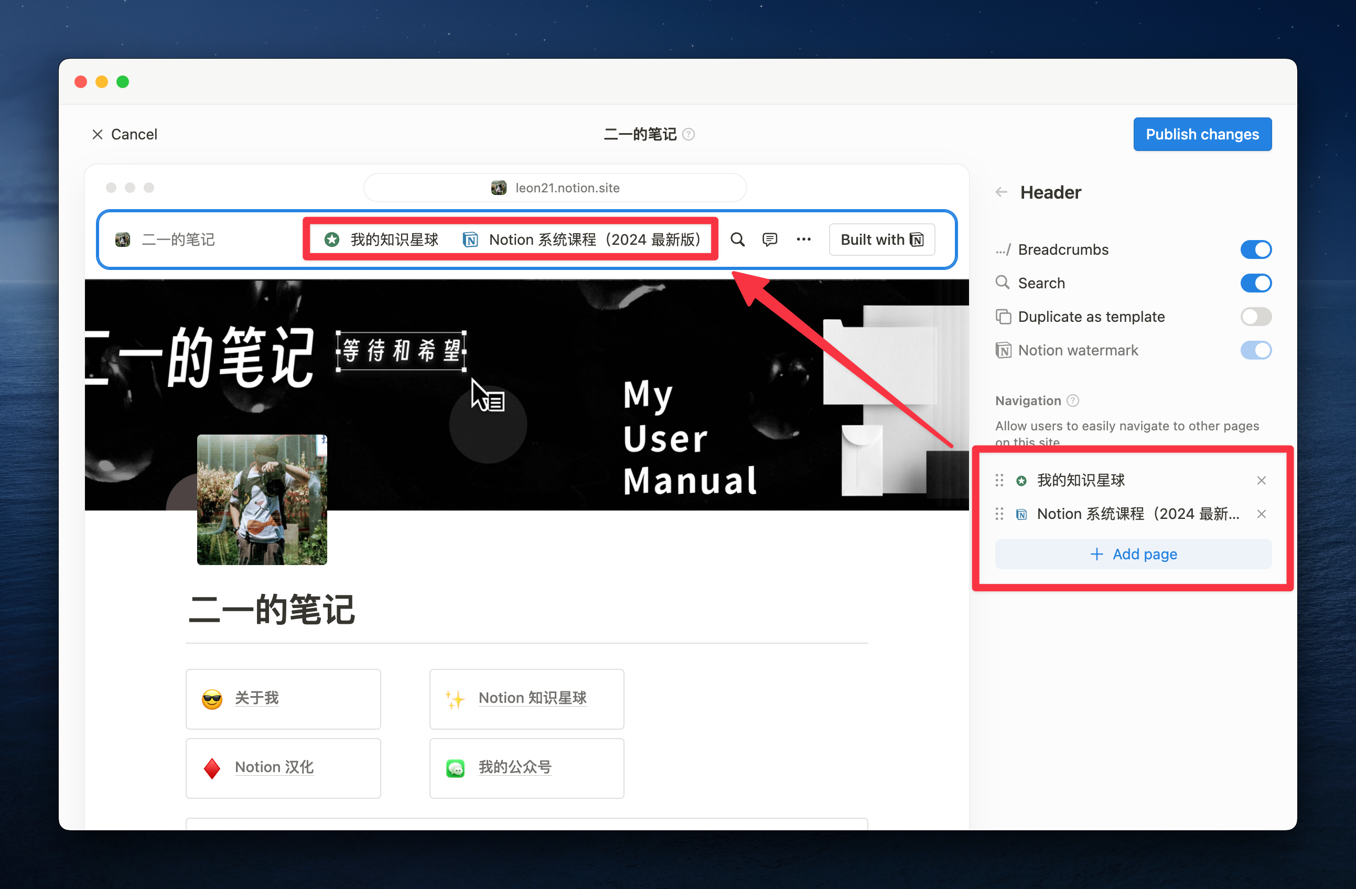Enable Duplicate as template

pyautogui.click(x=1256, y=317)
